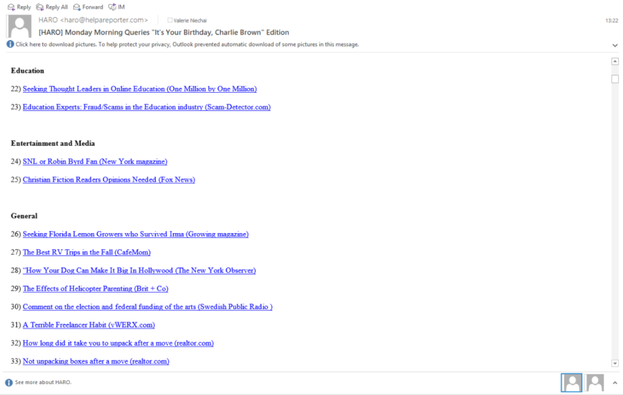Image resolution: width=623 pixels, height=395 pixels.
Task: Open Not unpacking boxes after a move link
Action: (x=96, y=362)
